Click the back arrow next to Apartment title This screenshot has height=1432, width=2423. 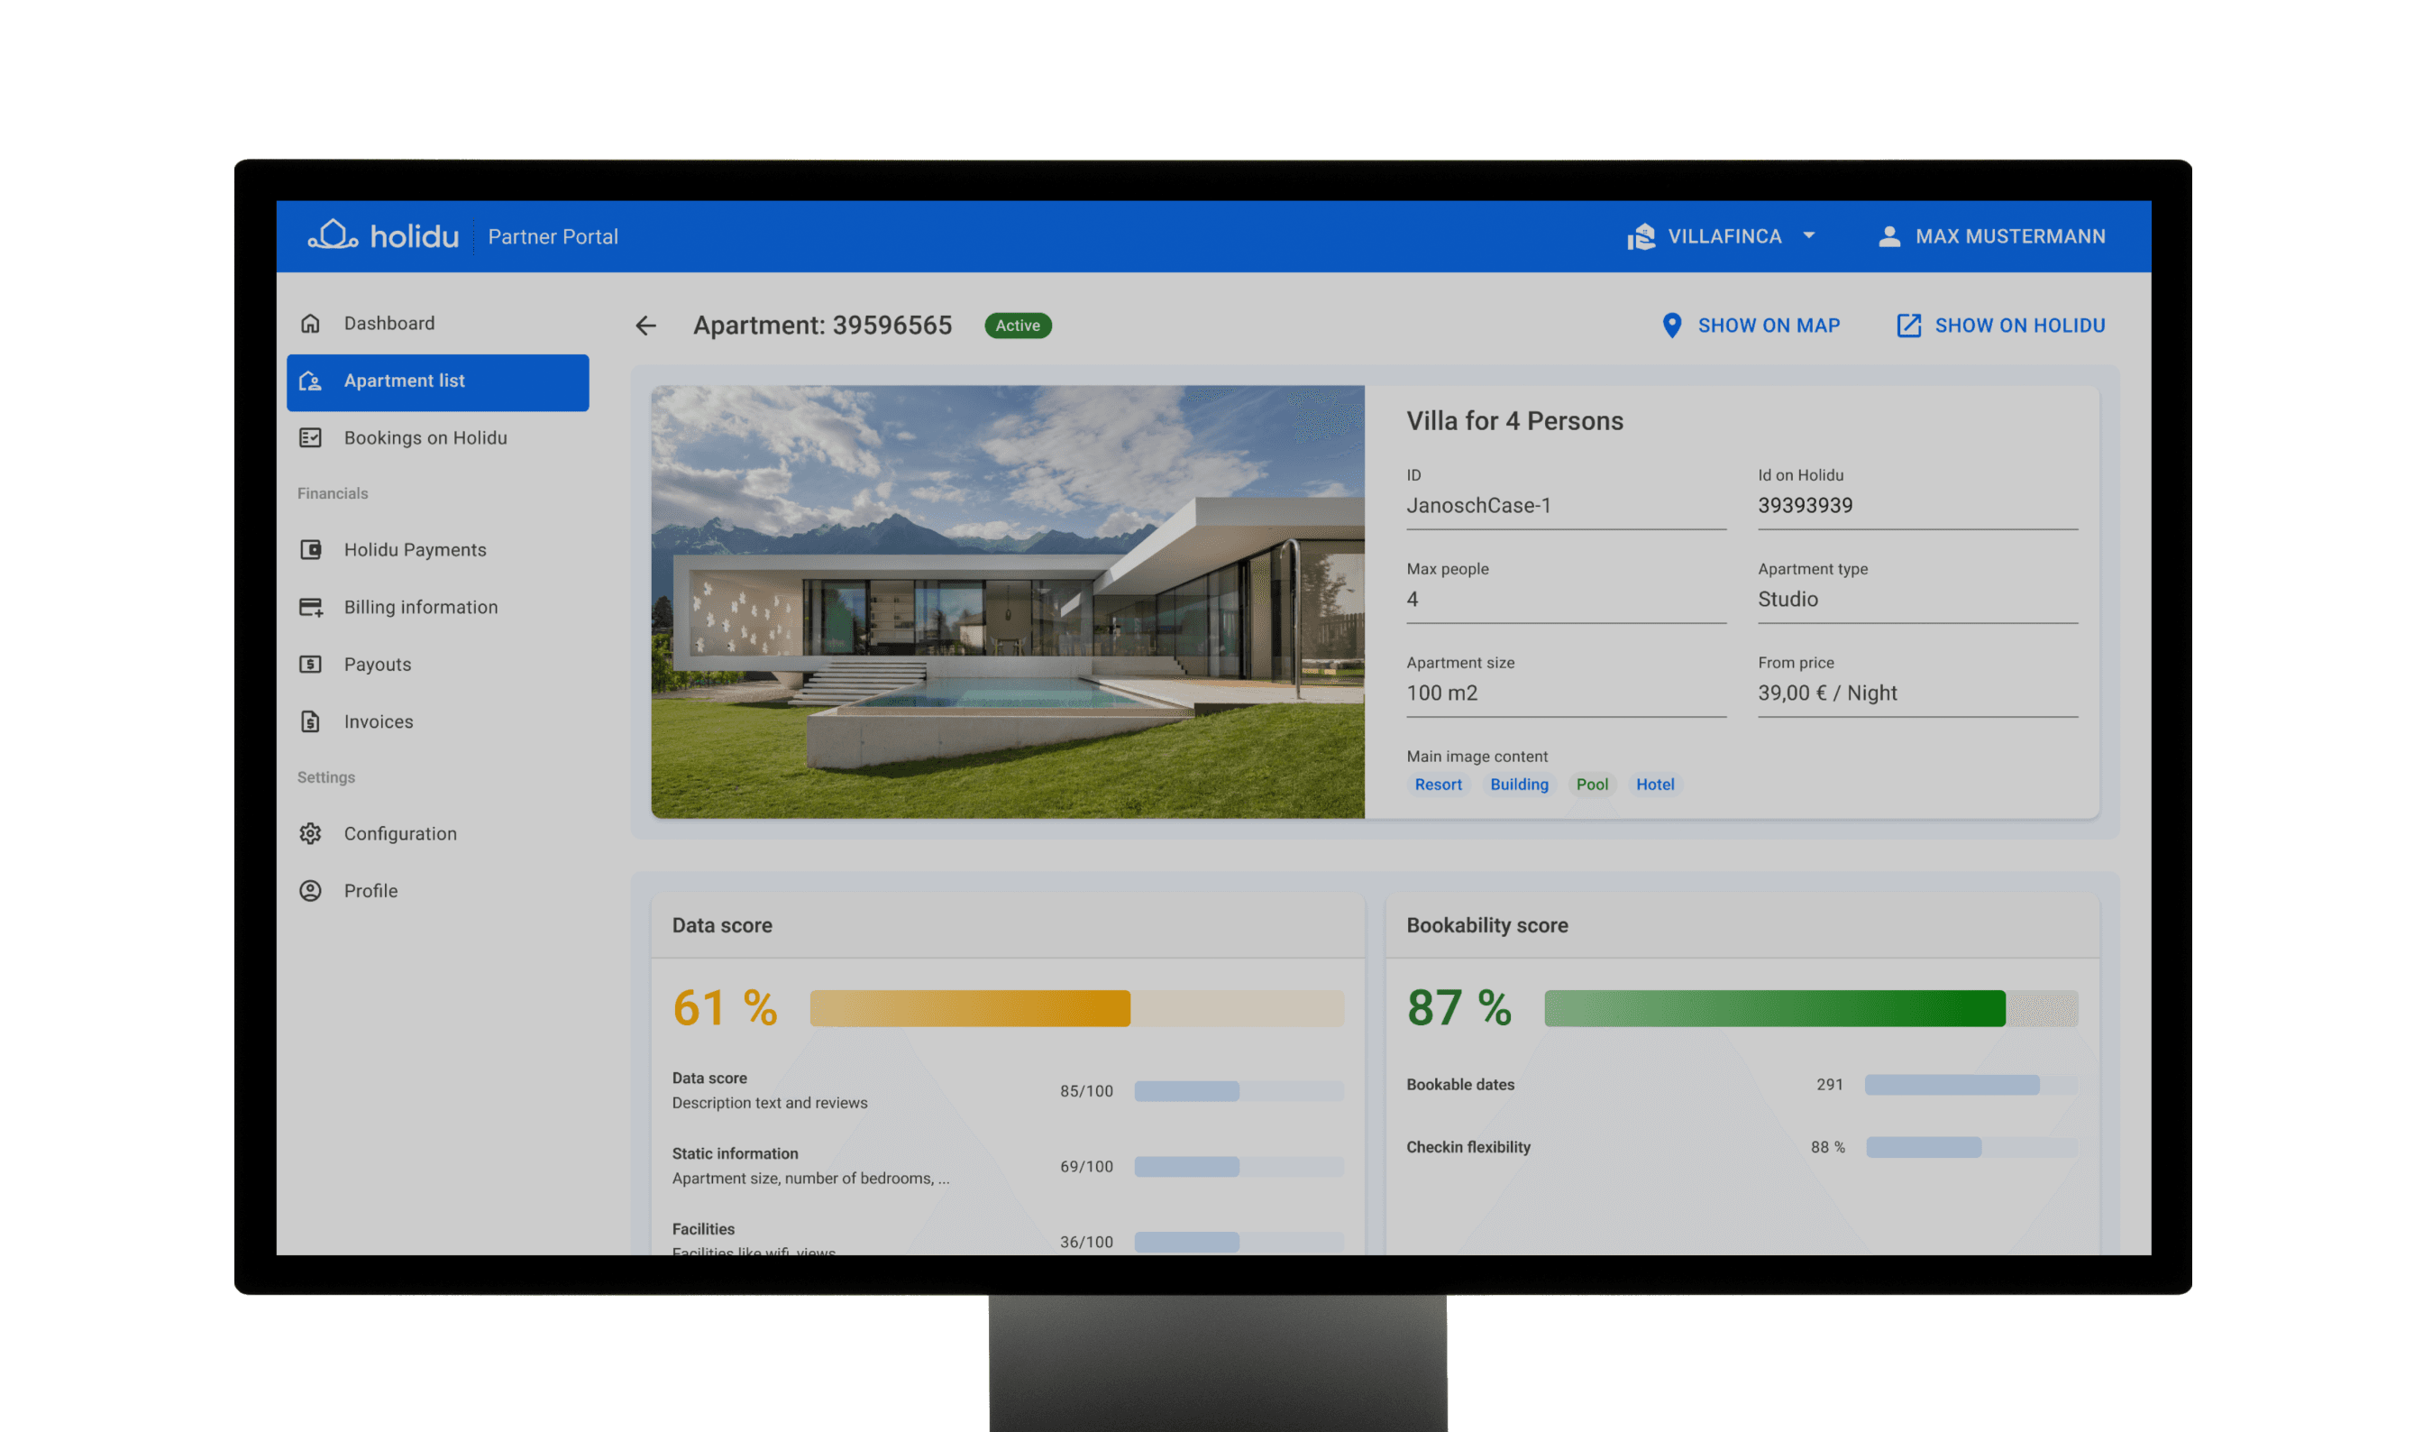click(645, 326)
